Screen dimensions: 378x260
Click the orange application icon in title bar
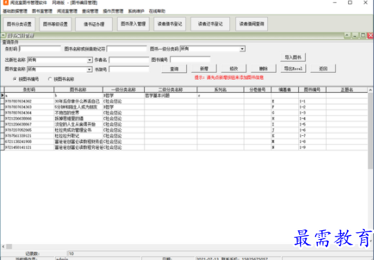click(5, 3)
